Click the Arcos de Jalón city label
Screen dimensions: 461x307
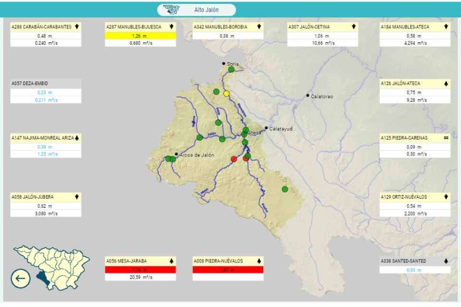(197, 155)
